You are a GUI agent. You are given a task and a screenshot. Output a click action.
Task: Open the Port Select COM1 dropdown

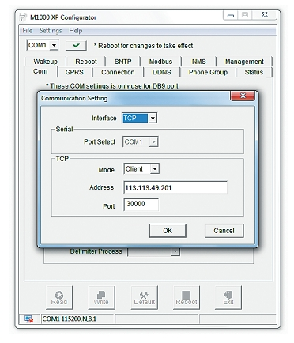153,142
